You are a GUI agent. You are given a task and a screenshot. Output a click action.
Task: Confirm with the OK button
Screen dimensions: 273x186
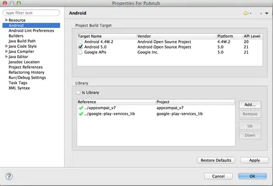tap(252, 176)
